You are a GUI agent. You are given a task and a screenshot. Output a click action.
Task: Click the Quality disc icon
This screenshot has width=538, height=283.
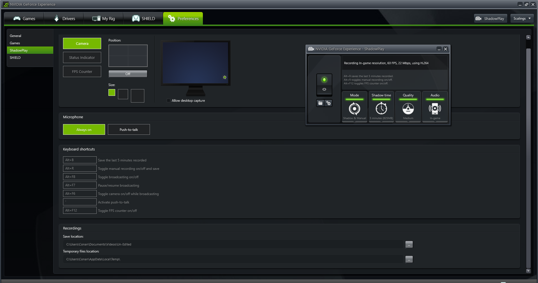[408, 108]
